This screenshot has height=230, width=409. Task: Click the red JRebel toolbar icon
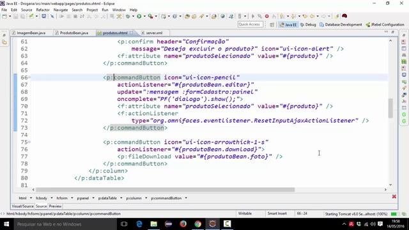click(x=344, y=16)
